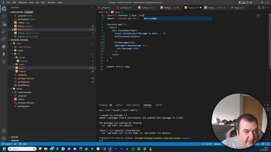
Task: Open the Search view in activity bar
Action: pyautogui.click(x=4, y=16)
